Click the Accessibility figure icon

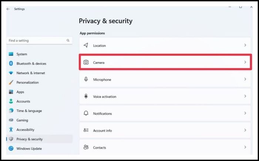pyautogui.click(x=11, y=129)
